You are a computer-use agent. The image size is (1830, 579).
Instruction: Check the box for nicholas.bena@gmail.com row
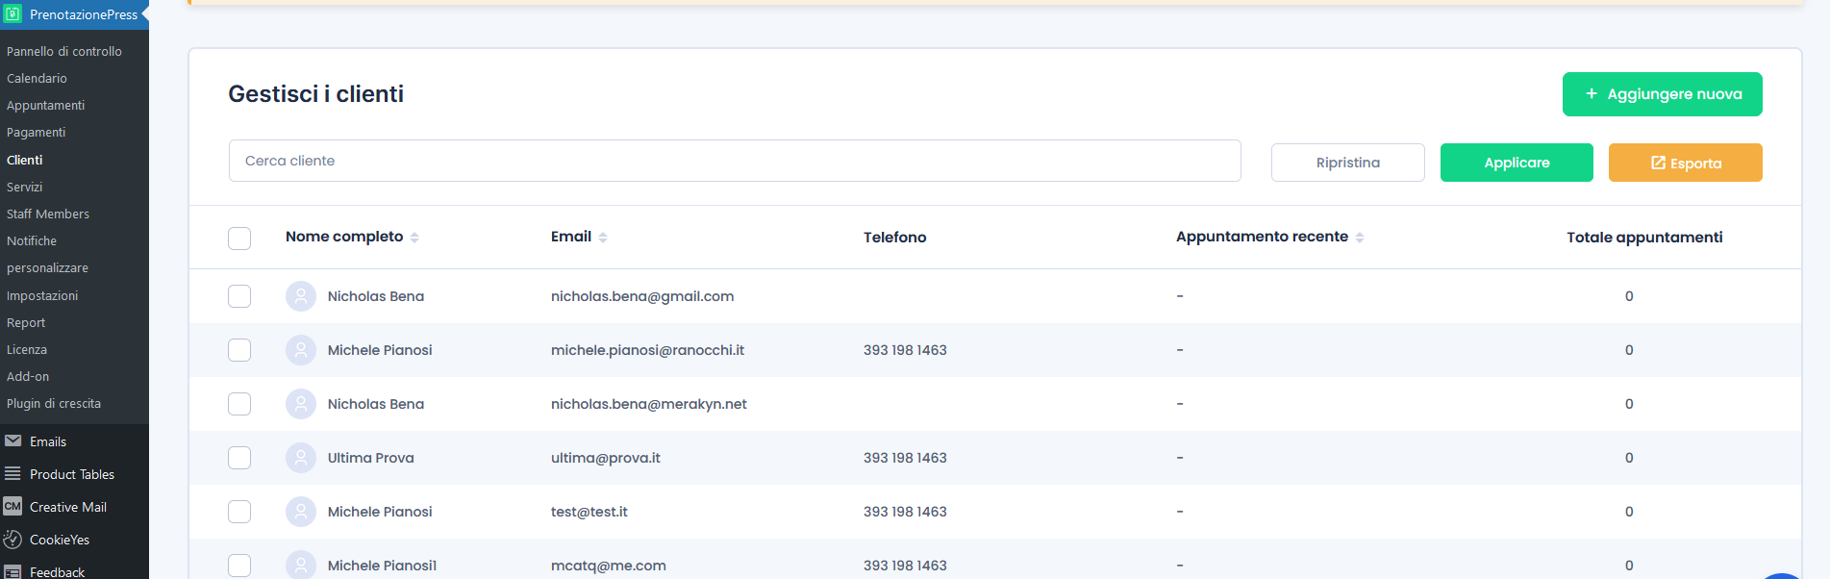(239, 296)
